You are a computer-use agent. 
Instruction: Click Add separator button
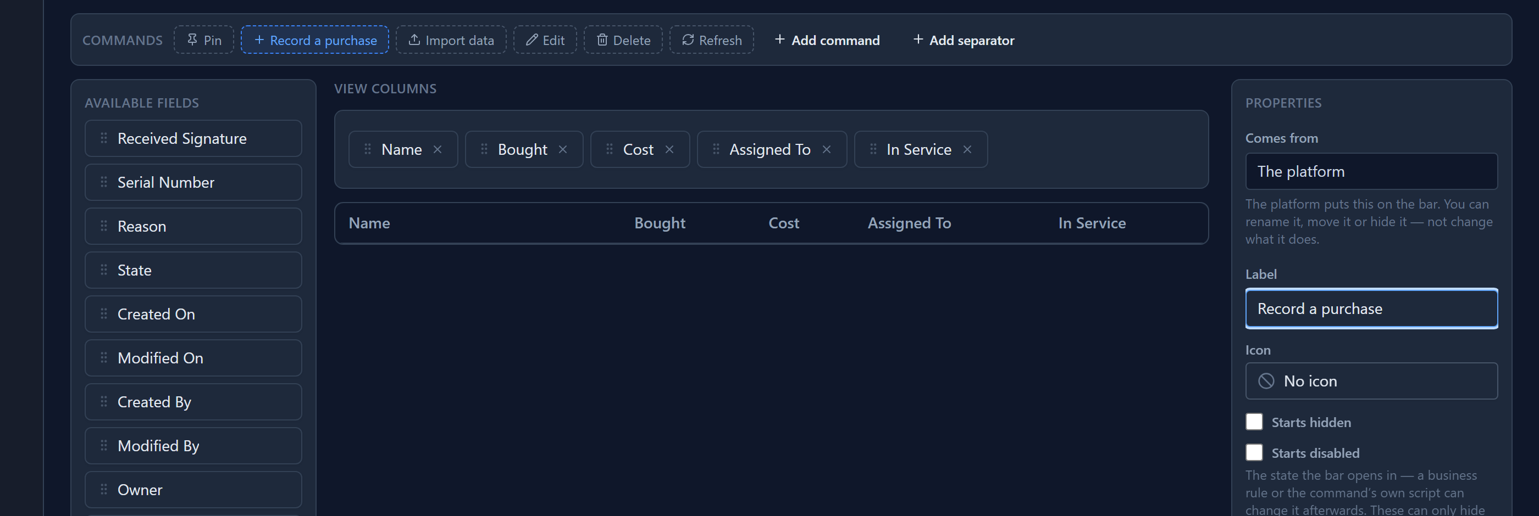964,40
